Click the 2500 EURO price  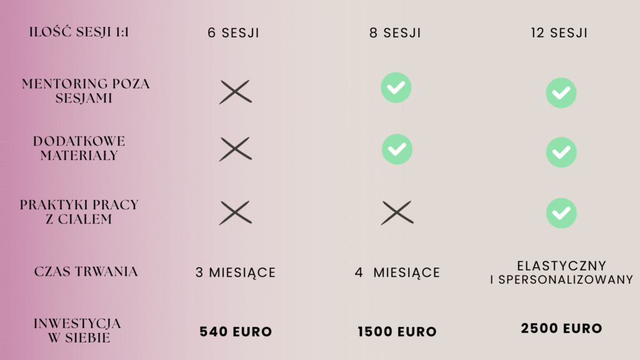click(x=561, y=328)
